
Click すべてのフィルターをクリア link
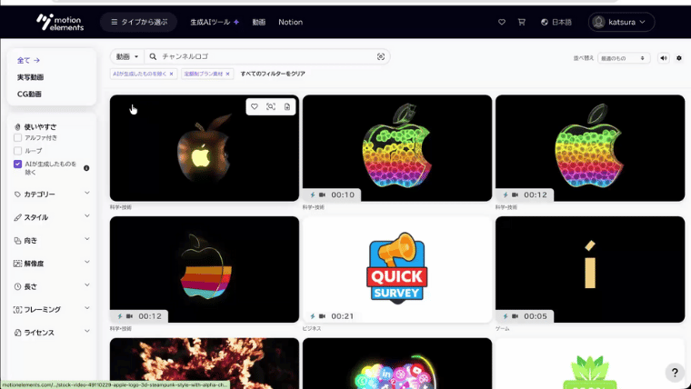[273, 74]
